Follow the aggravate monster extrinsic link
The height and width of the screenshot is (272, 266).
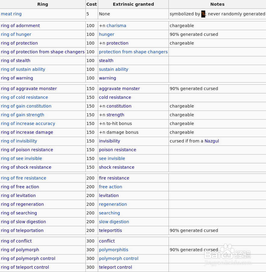pyautogui.click(x=119, y=89)
